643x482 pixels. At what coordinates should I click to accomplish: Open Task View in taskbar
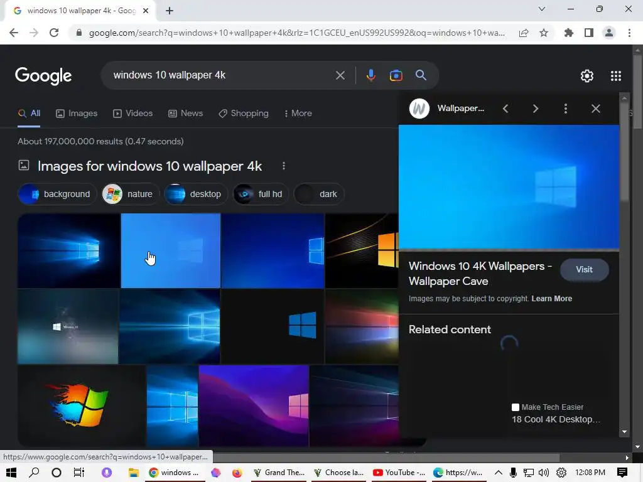[78, 473]
